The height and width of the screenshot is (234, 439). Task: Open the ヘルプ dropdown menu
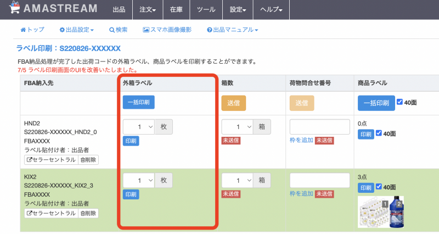click(271, 9)
